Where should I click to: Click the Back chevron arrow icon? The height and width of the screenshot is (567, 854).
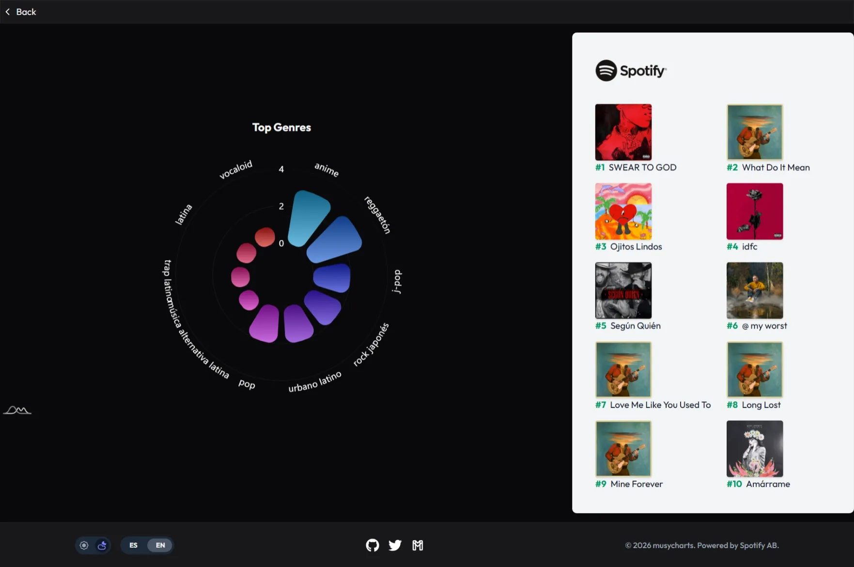[x=8, y=12]
